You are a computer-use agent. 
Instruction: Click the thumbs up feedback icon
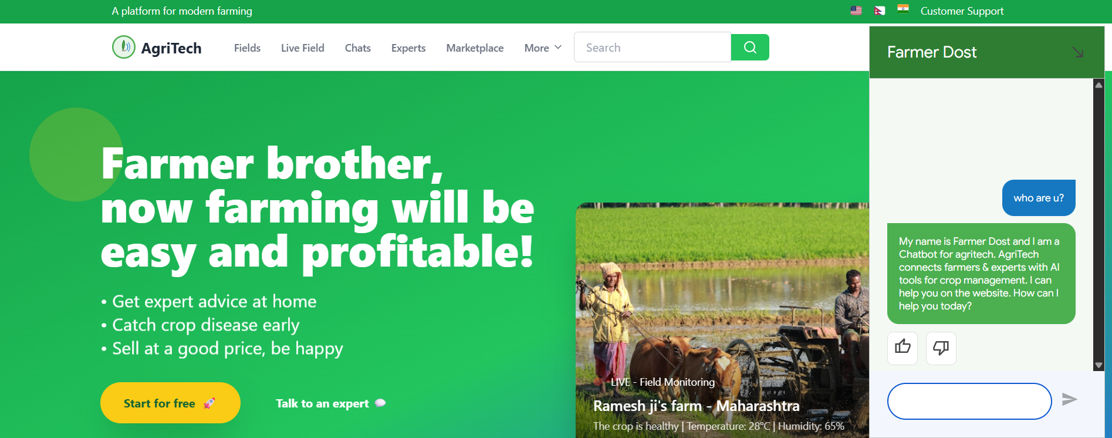[x=903, y=348]
